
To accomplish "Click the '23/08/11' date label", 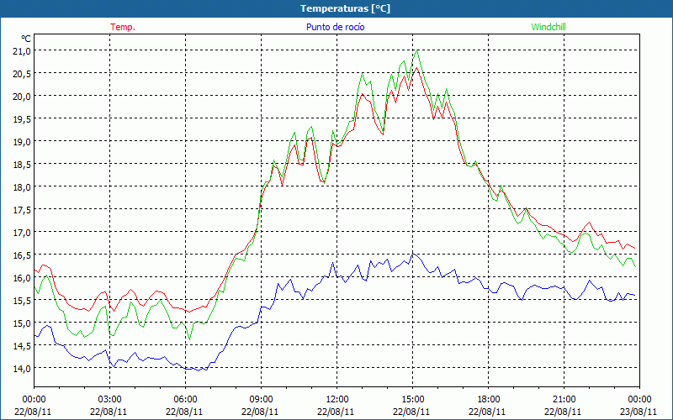I will tap(639, 412).
